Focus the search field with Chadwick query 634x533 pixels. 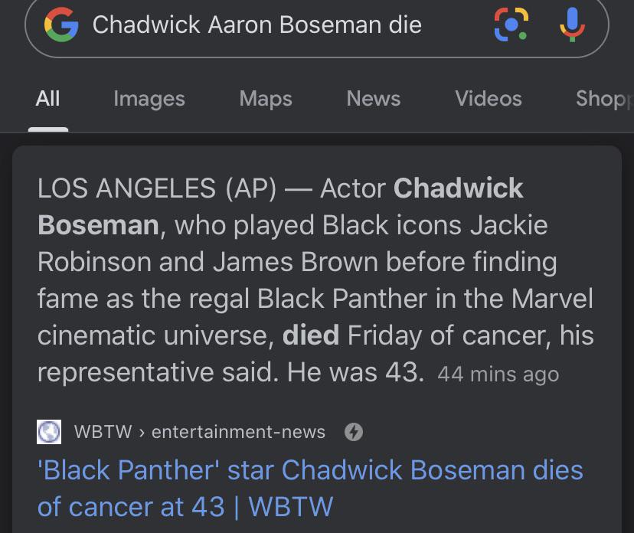[257, 25]
